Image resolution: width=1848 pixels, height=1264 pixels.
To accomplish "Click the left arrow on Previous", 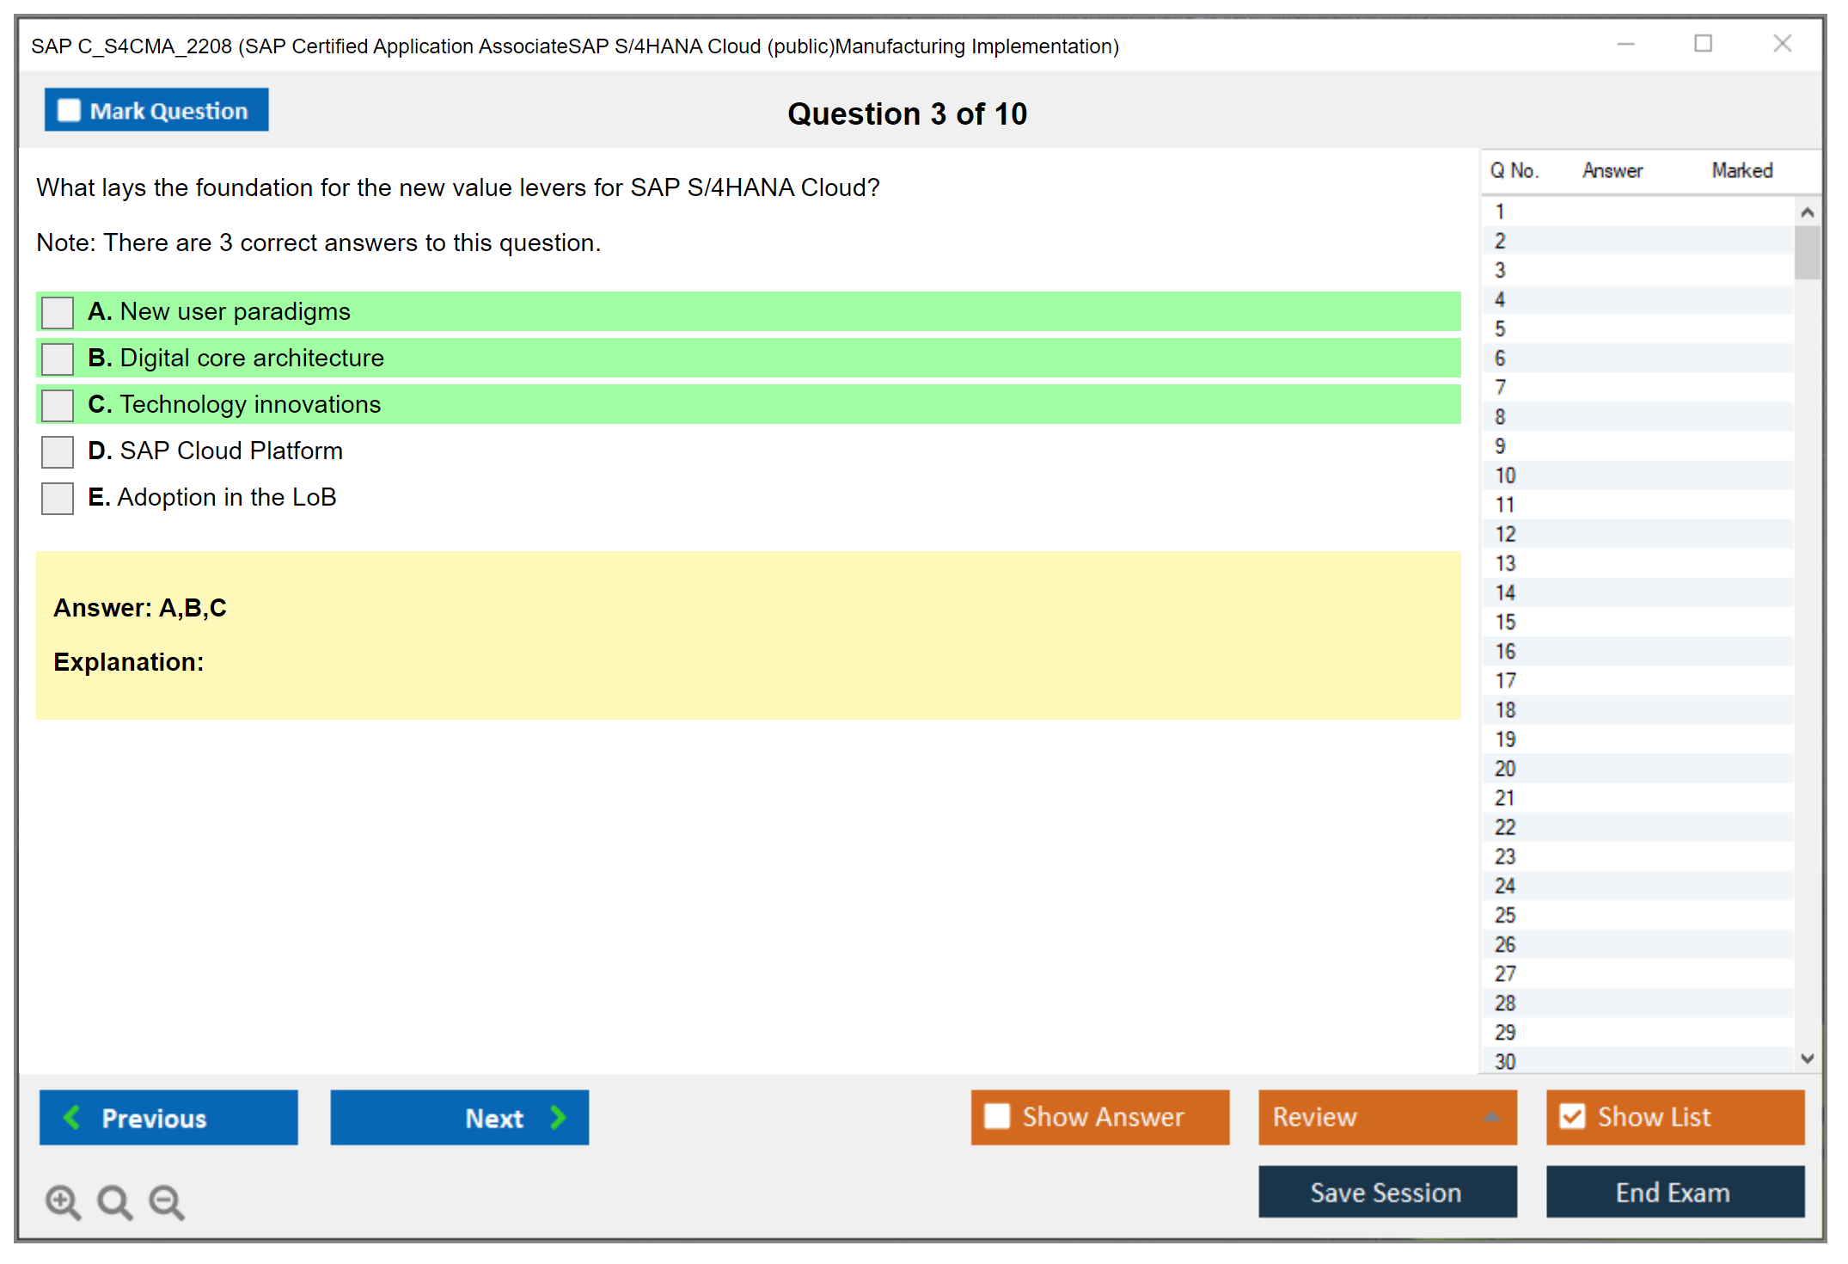I will coord(72,1117).
